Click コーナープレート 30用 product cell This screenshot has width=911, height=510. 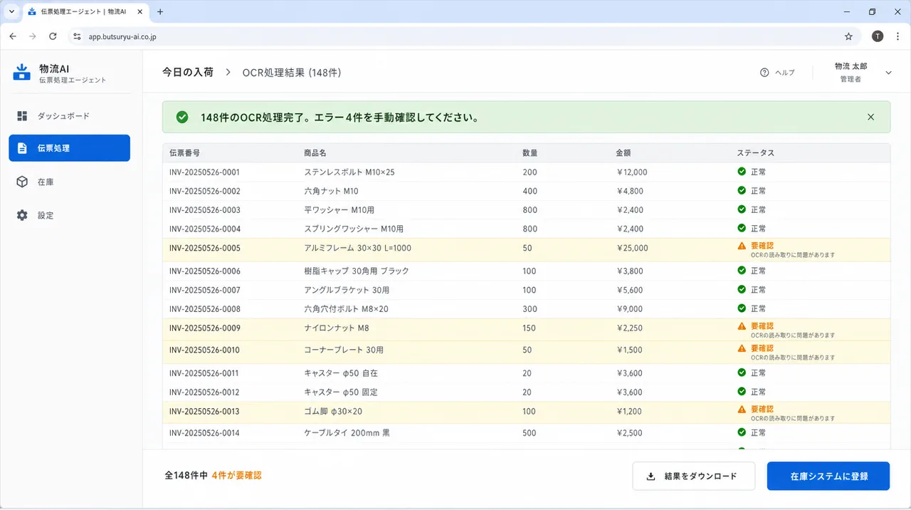(x=344, y=350)
